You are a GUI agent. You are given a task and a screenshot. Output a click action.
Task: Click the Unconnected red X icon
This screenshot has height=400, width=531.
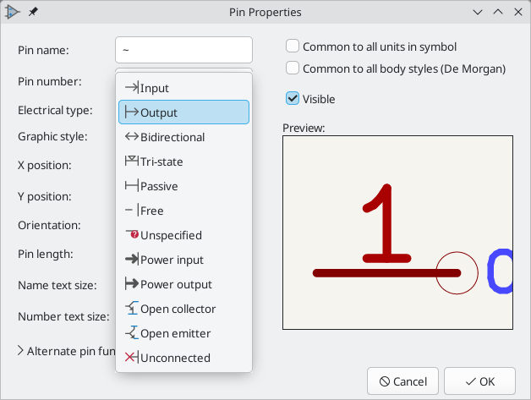(131, 358)
